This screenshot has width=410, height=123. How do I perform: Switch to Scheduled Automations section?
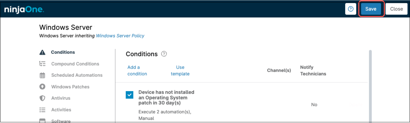tap(77, 75)
